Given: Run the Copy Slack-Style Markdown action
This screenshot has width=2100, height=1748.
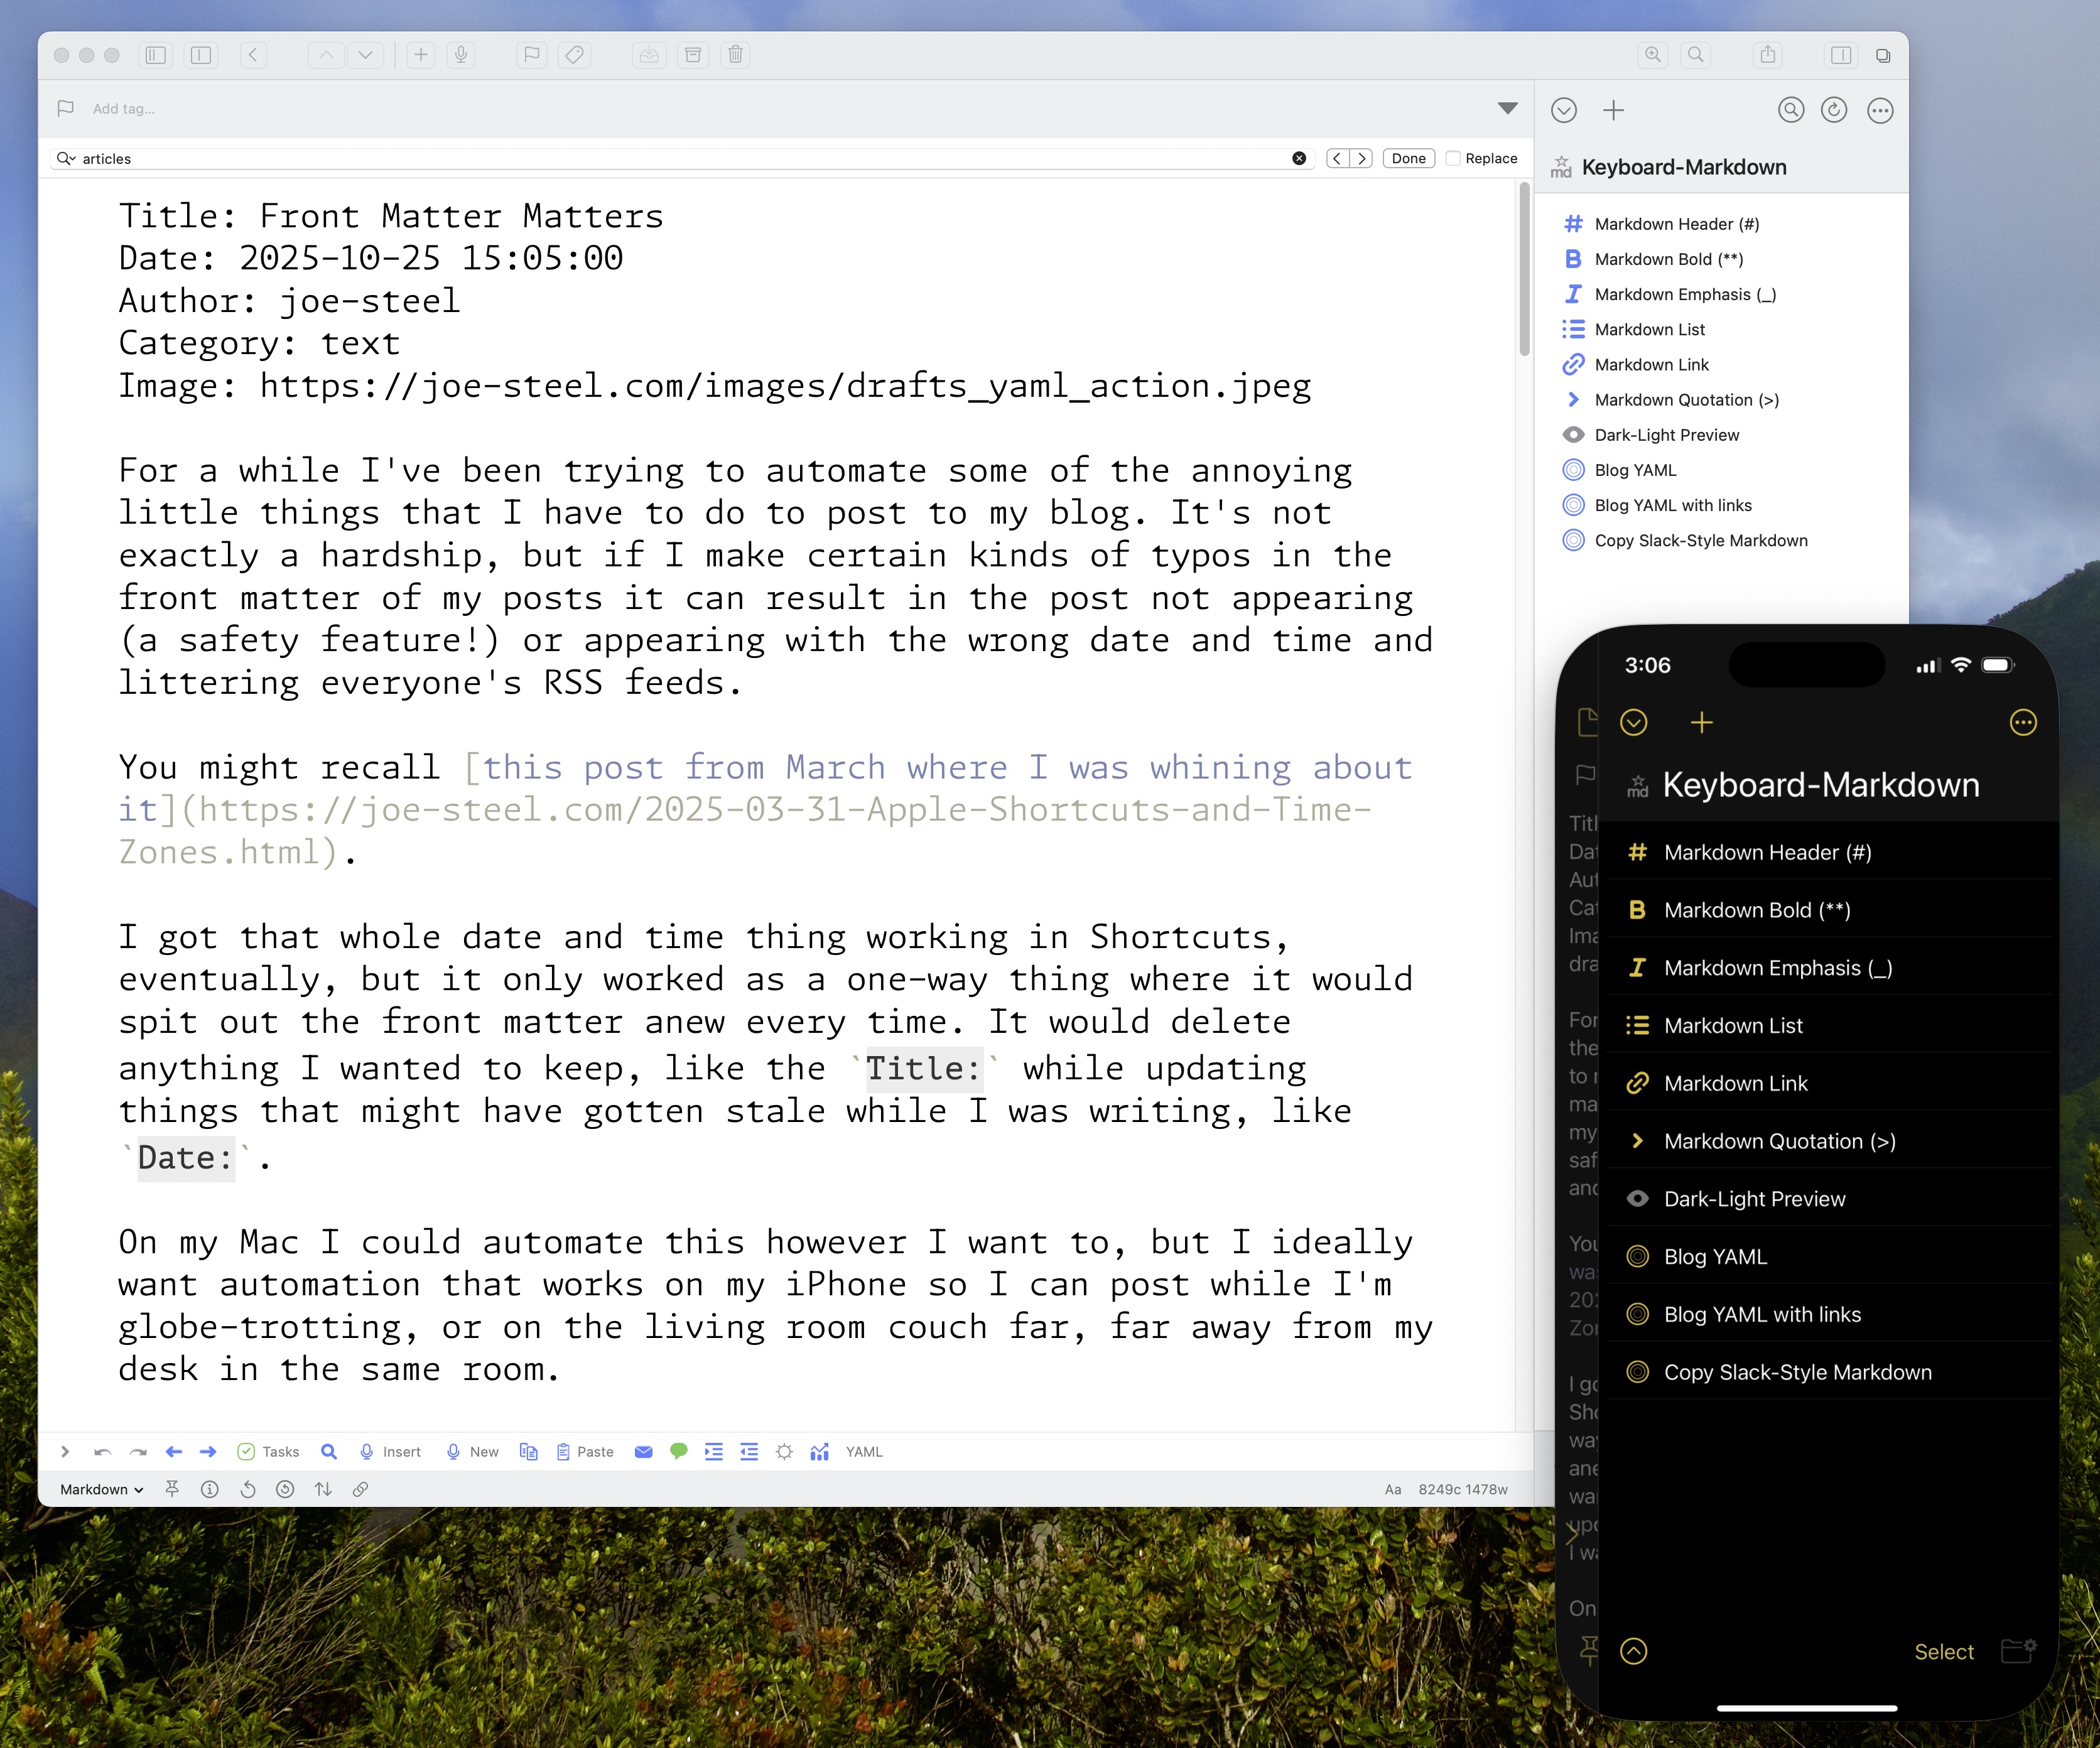Looking at the screenshot, I should coord(1700,540).
